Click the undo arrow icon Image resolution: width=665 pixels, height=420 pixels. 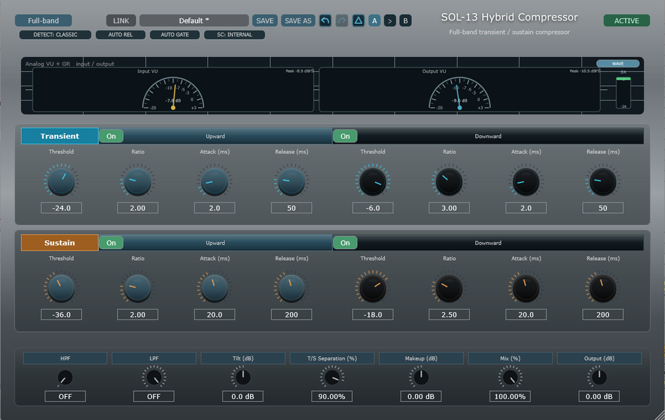(x=326, y=21)
